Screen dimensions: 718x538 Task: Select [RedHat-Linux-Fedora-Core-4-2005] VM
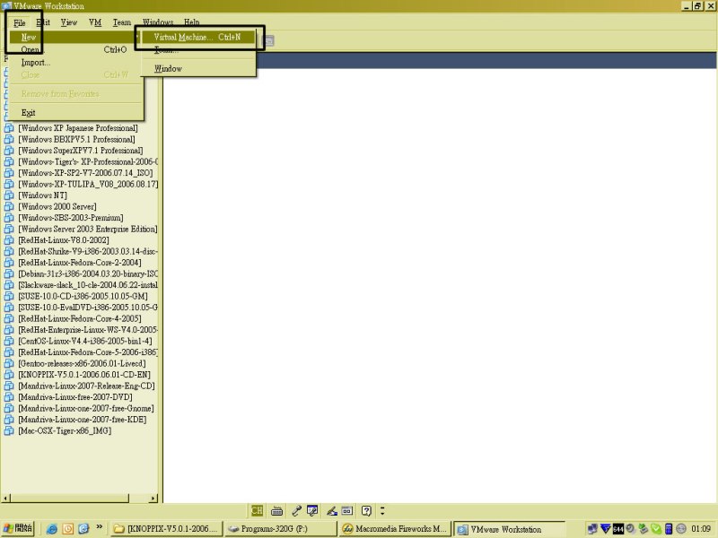[x=80, y=318]
